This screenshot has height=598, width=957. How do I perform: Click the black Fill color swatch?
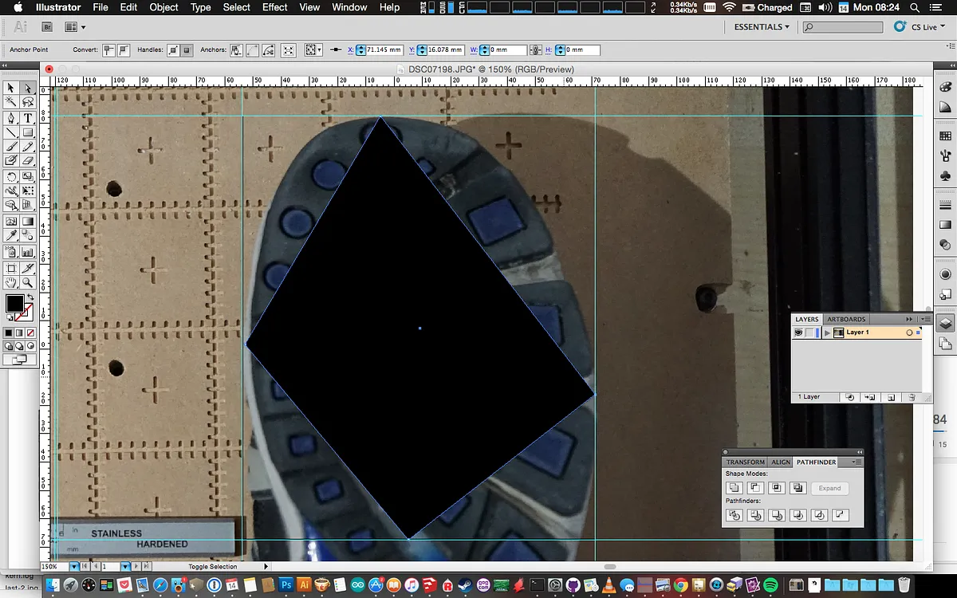click(14, 303)
